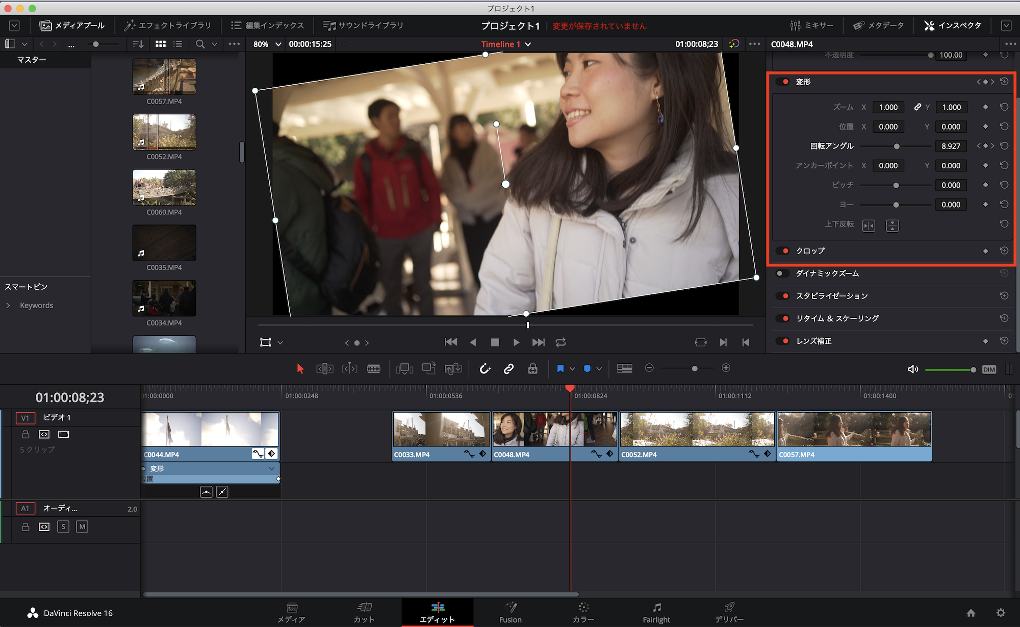Toggle the Dynamic Zoom enable switch
Viewport: 1020px width, 627px height.
click(781, 273)
